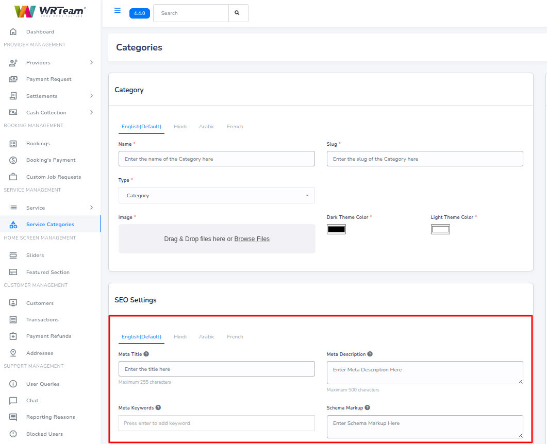
Task: Expand the Settlements submenu
Action: (x=92, y=96)
